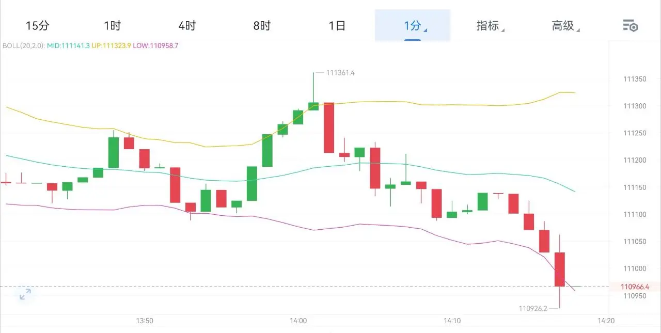Click the tall red candle after 14:00
Image resolution: width=661 pixels, height=333 pixels.
pos(329,128)
